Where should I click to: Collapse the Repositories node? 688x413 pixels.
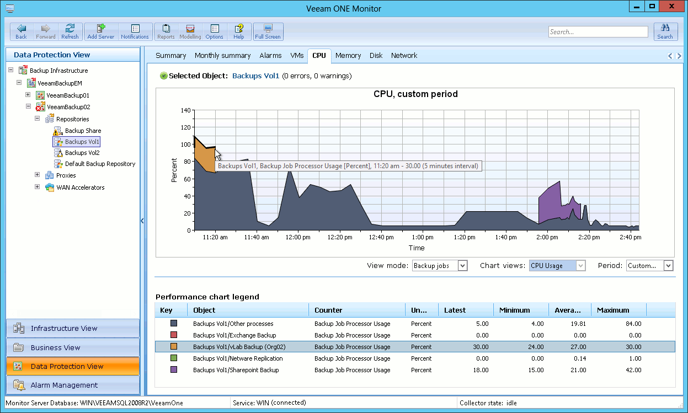tap(38, 119)
